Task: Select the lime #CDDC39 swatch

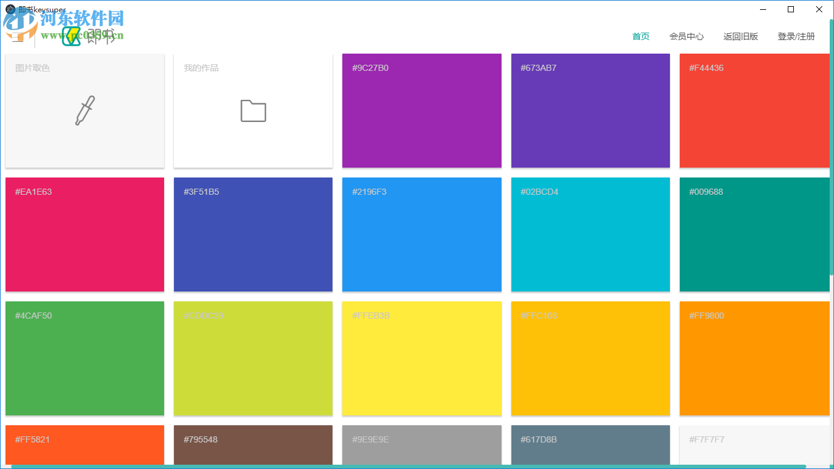Action: [253, 358]
